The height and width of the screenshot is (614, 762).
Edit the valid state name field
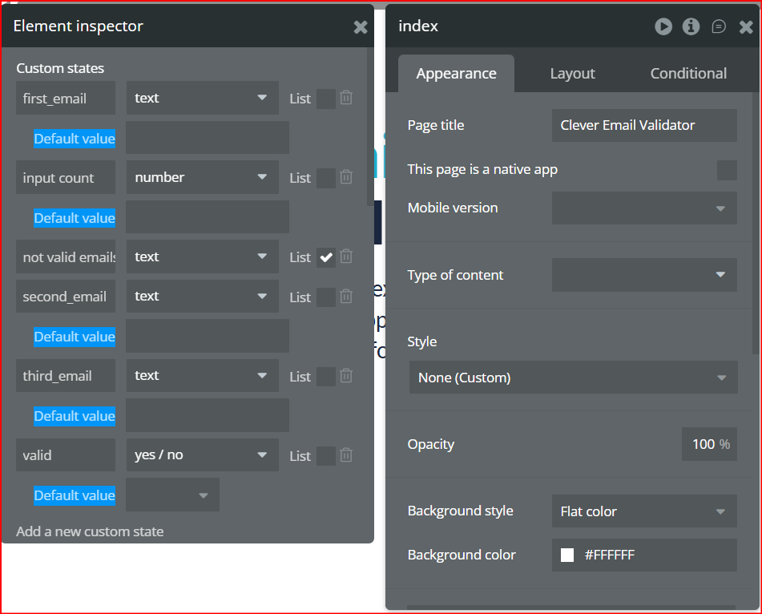(x=66, y=455)
